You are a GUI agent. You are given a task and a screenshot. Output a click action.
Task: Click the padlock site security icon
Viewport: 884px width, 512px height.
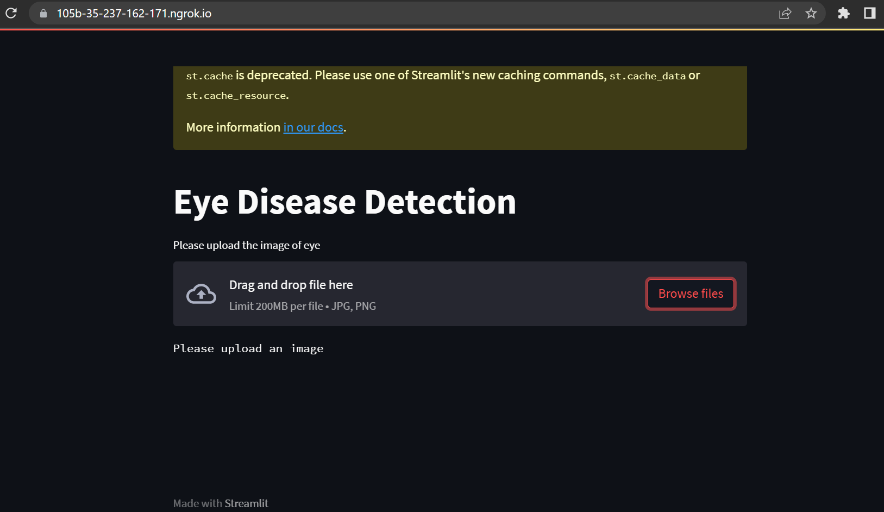[42, 13]
